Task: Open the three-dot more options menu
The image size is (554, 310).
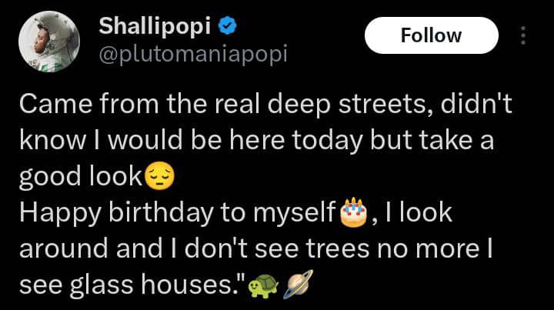Action: 524,35
